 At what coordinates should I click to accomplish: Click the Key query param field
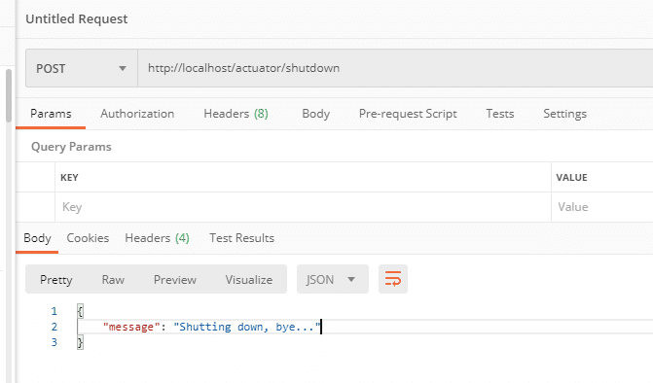pos(303,207)
